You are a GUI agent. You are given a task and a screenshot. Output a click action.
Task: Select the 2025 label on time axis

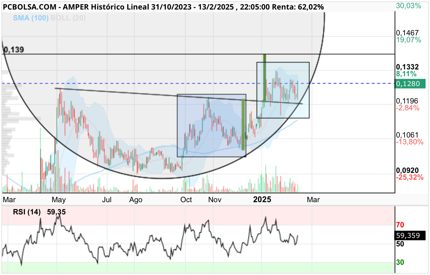(x=262, y=199)
